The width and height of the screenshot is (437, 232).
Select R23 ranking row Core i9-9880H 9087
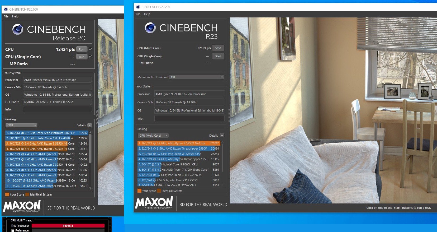179,164
